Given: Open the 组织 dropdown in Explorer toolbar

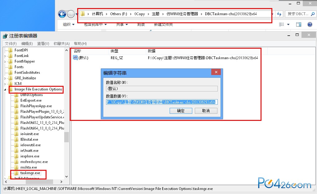Looking at the screenshot, I should coord(69,24).
